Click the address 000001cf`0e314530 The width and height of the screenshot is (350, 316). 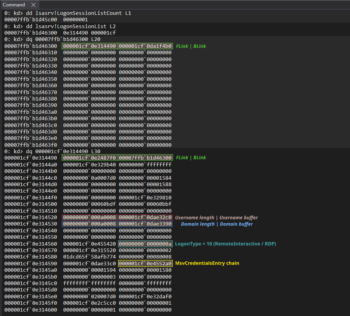(31, 224)
